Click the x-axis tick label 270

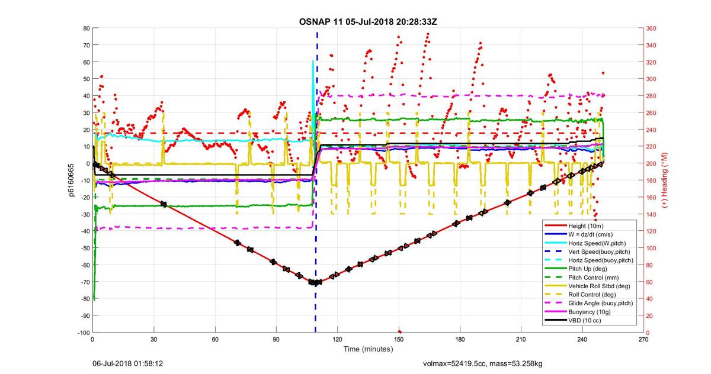[643, 340]
